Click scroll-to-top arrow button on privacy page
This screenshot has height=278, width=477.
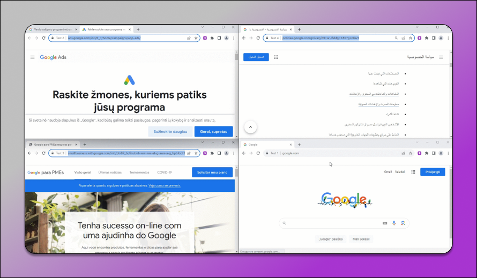250,127
